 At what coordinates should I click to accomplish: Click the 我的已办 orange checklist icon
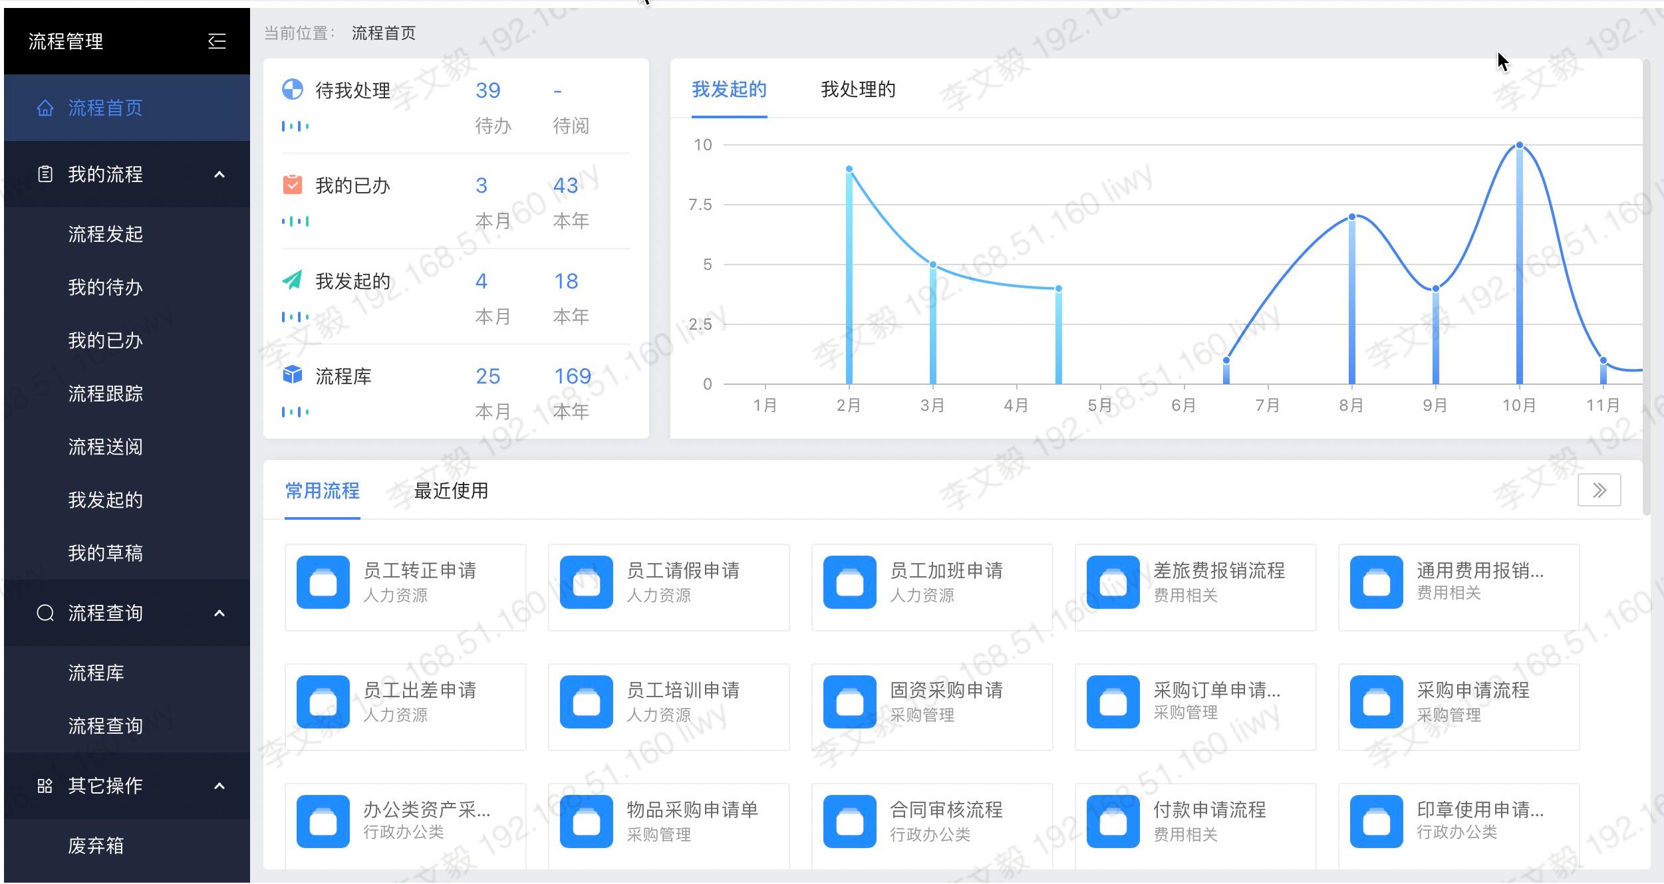click(x=293, y=184)
